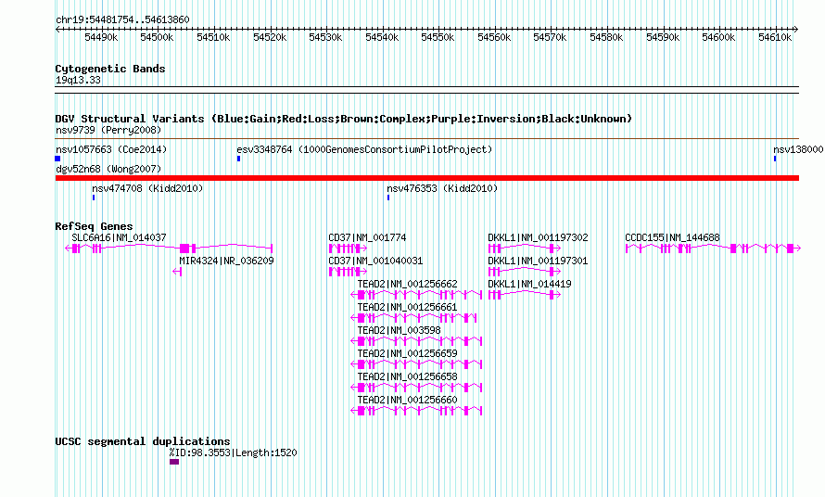Click the DKKL1|NM_014419 transcript label
The image size is (825, 497).
529,284
